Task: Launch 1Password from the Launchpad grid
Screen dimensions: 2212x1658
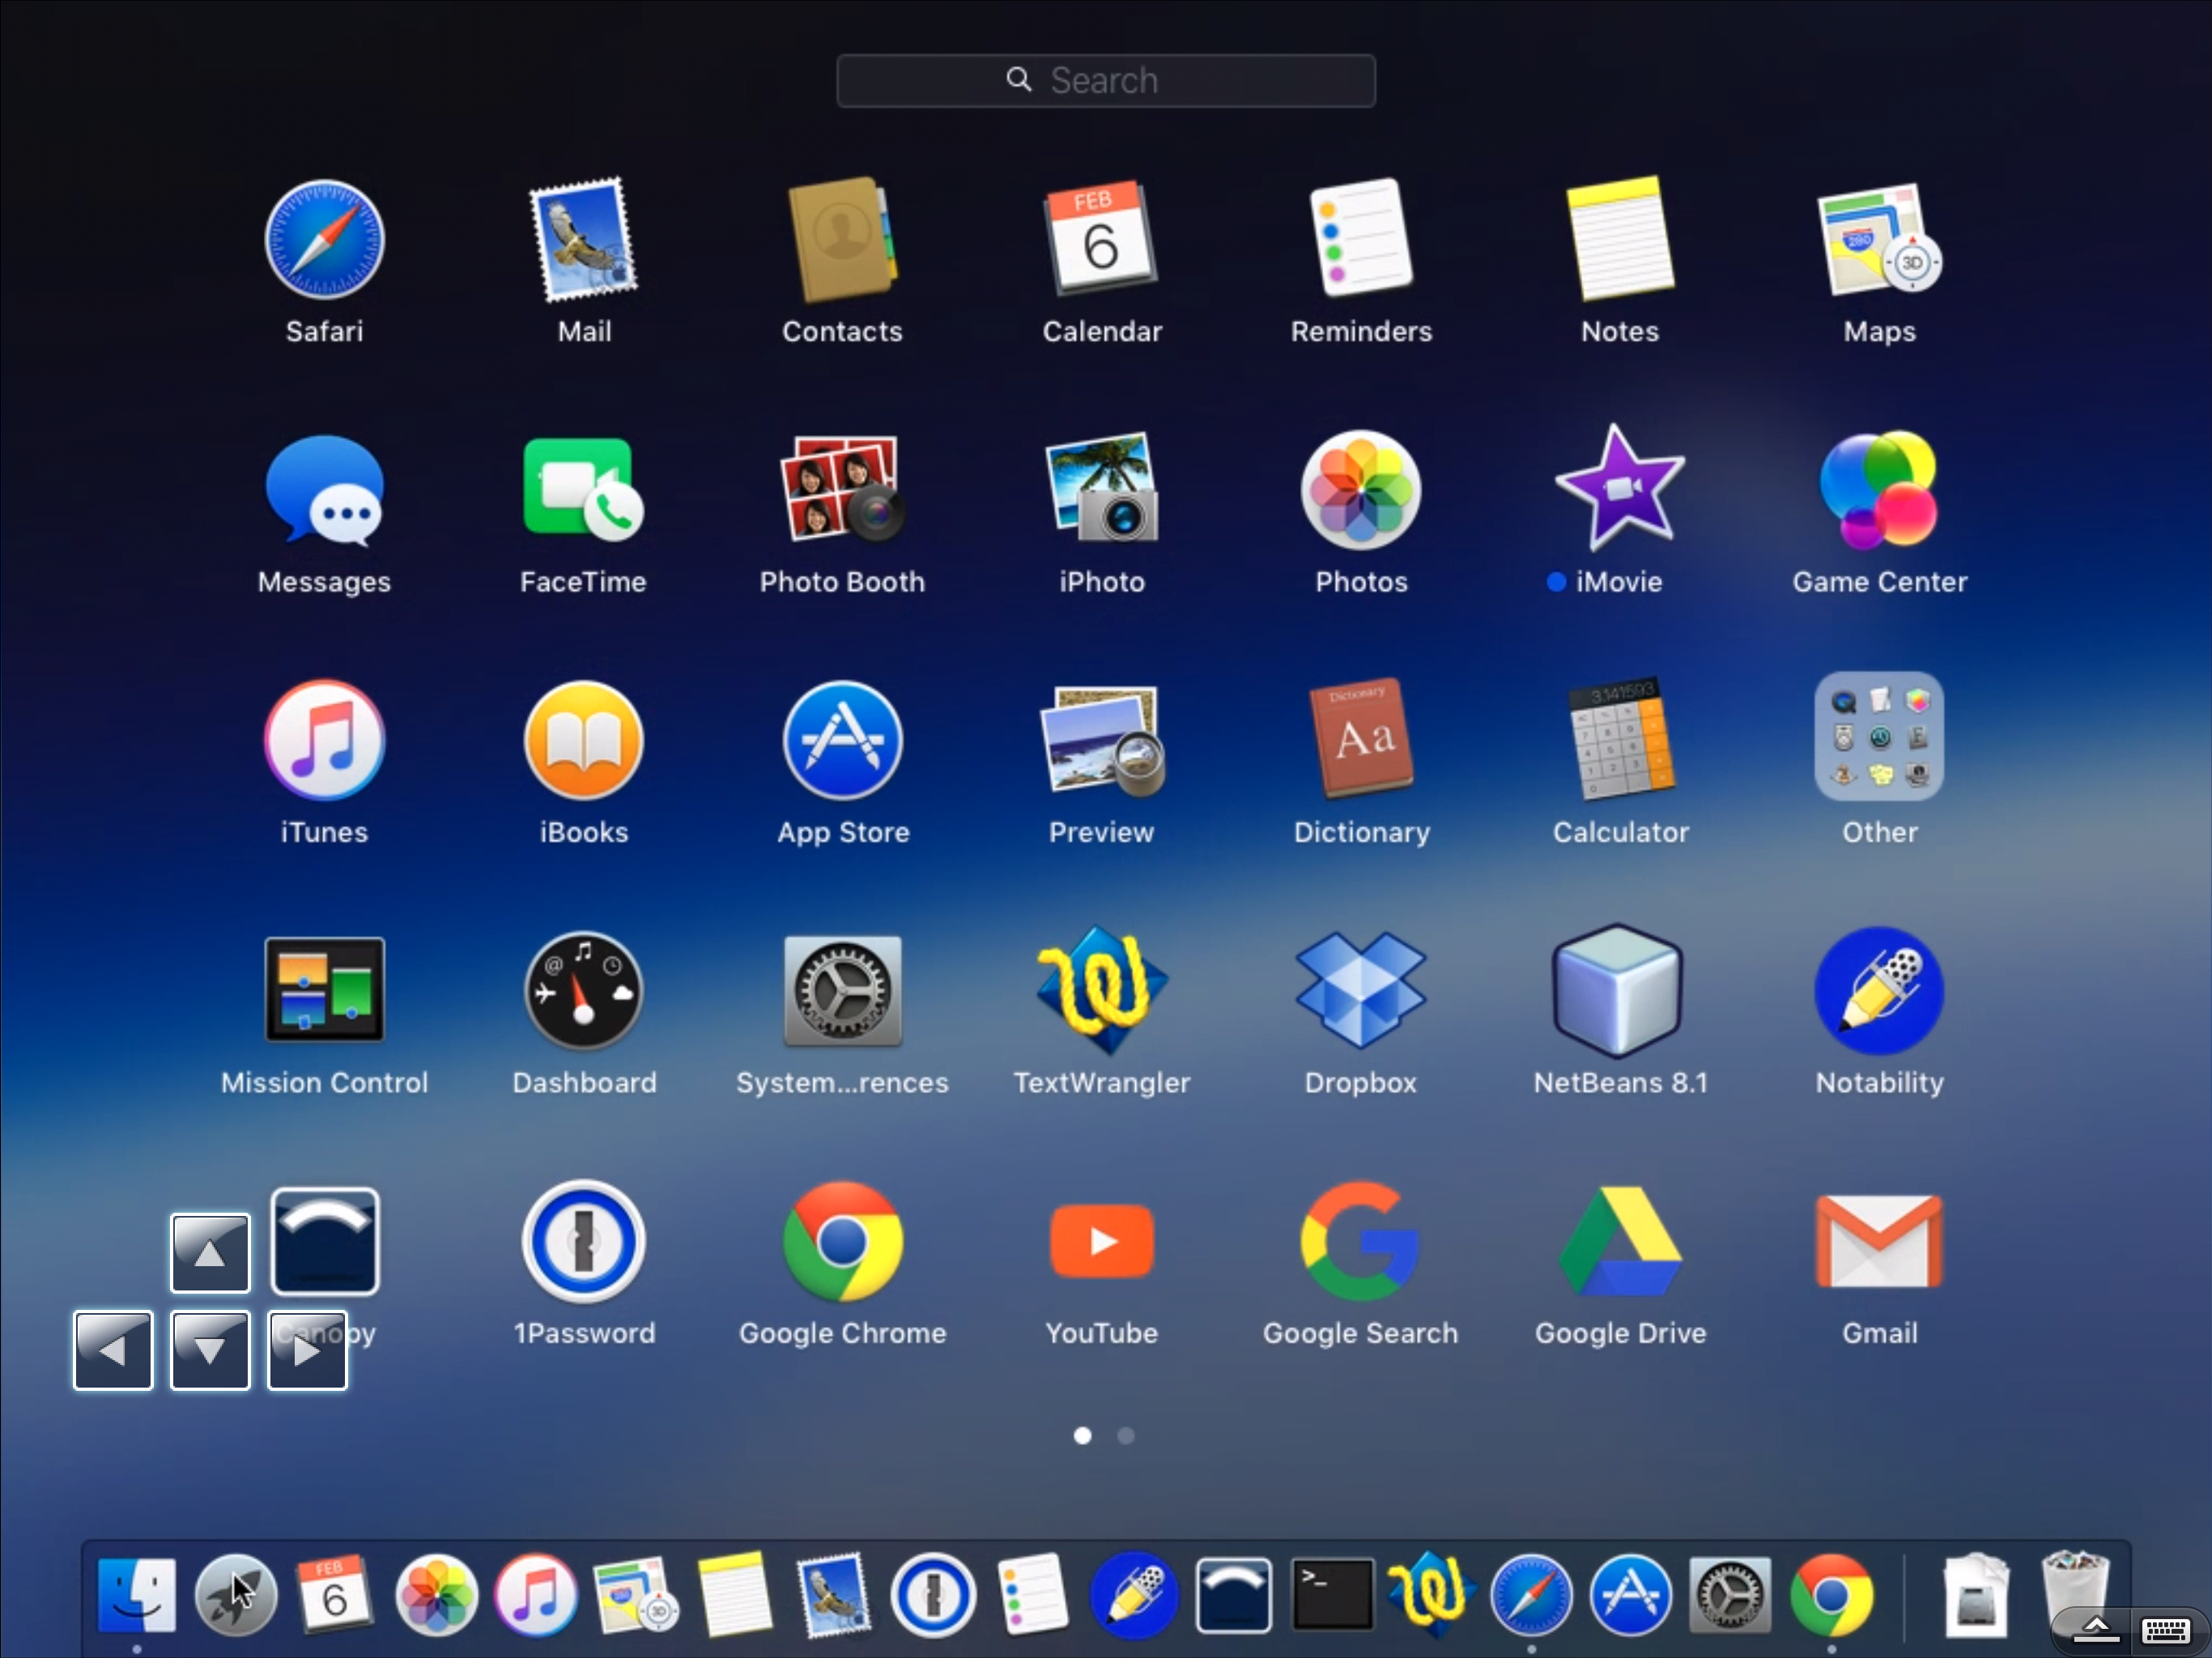Action: point(584,1241)
